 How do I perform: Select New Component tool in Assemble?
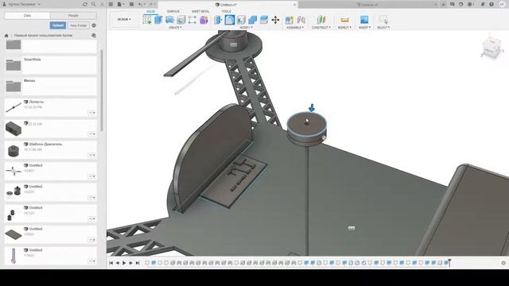tap(289, 20)
